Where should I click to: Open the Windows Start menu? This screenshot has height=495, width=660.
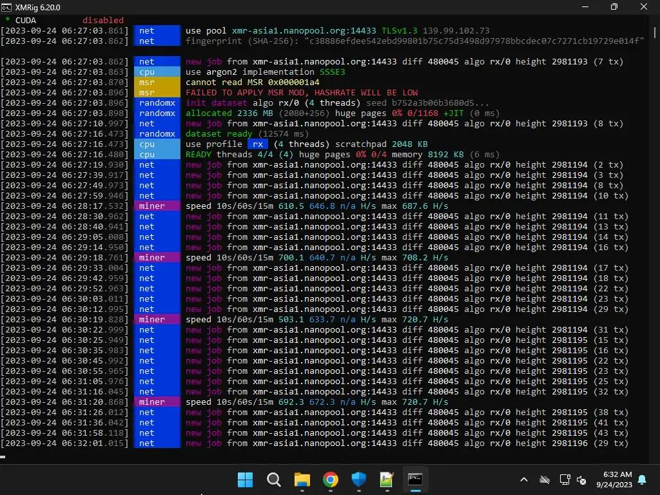click(245, 480)
